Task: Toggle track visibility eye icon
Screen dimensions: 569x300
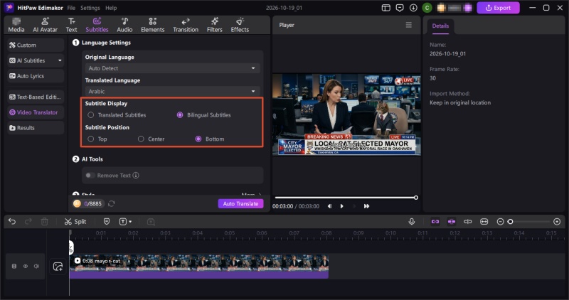Action: point(26,267)
